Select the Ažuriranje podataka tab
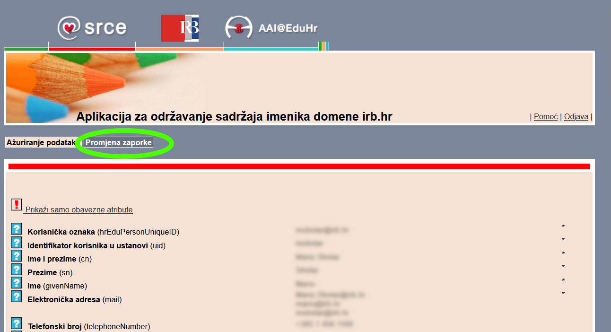This screenshot has height=332, width=611. click(x=40, y=142)
